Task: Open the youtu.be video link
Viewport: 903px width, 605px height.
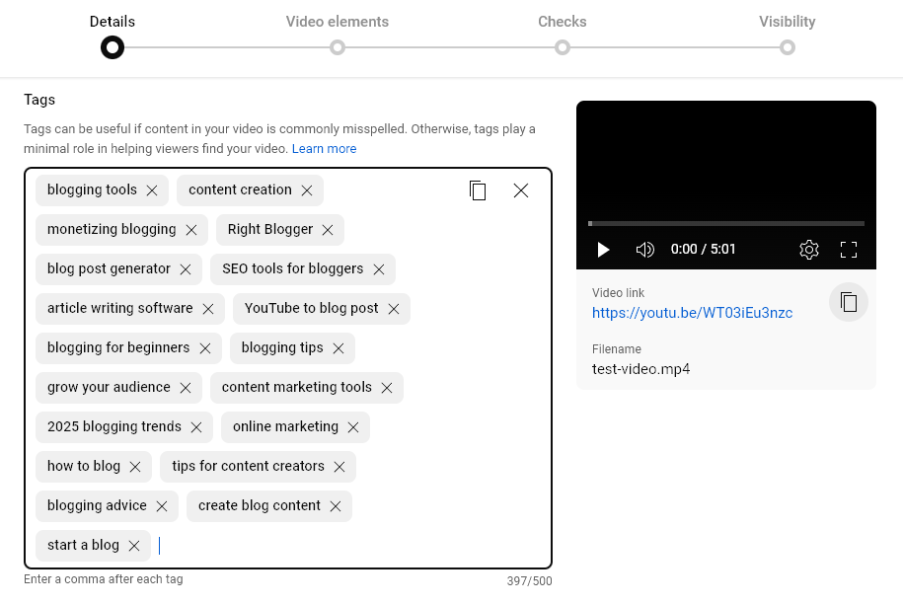Action: 692,312
